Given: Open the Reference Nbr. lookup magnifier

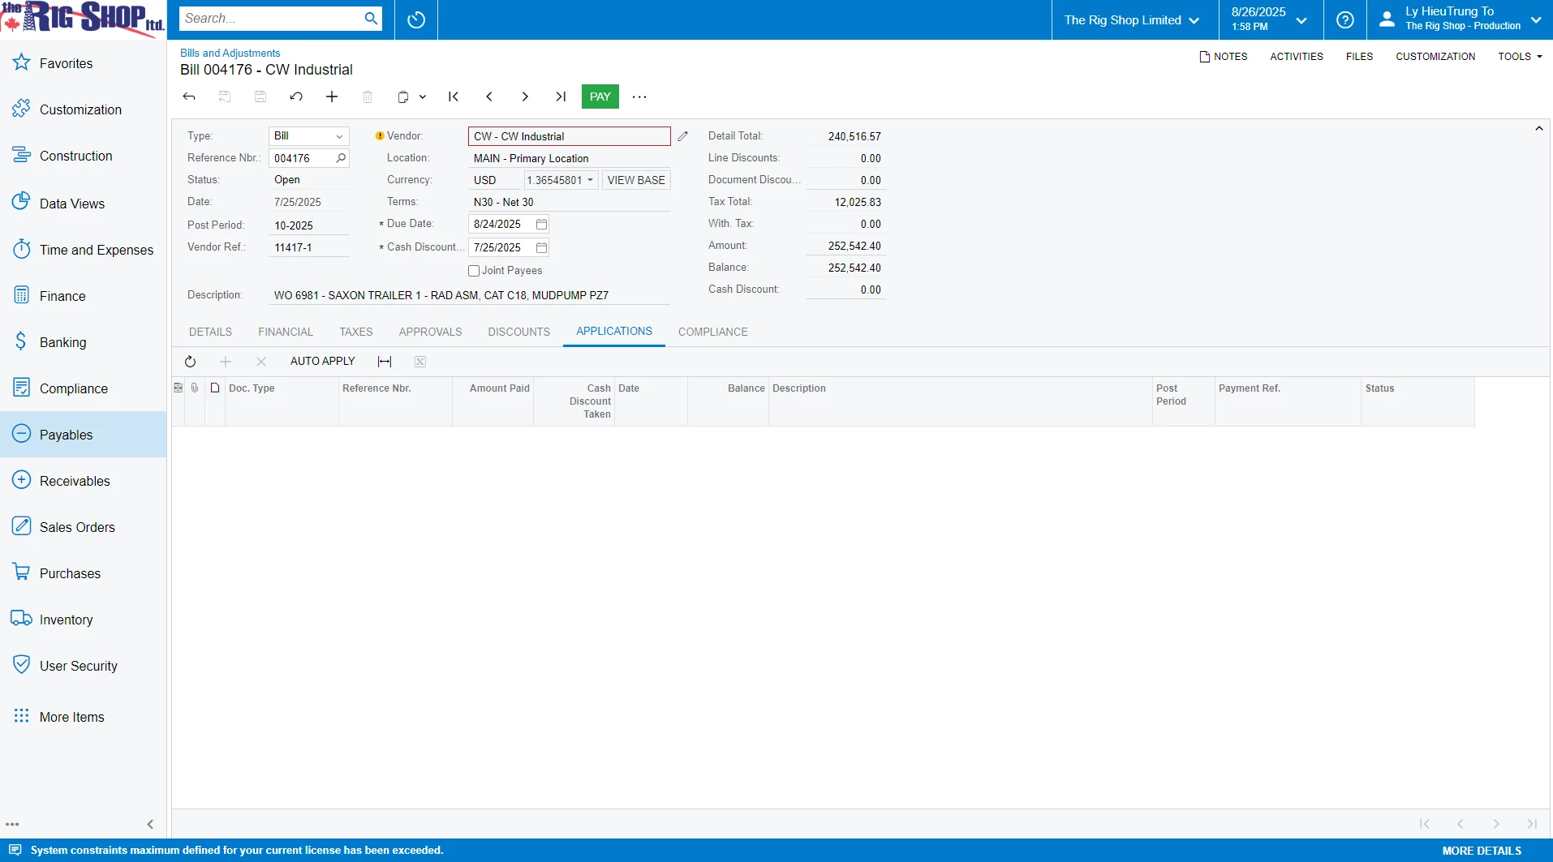Looking at the screenshot, I should coord(341,158).
